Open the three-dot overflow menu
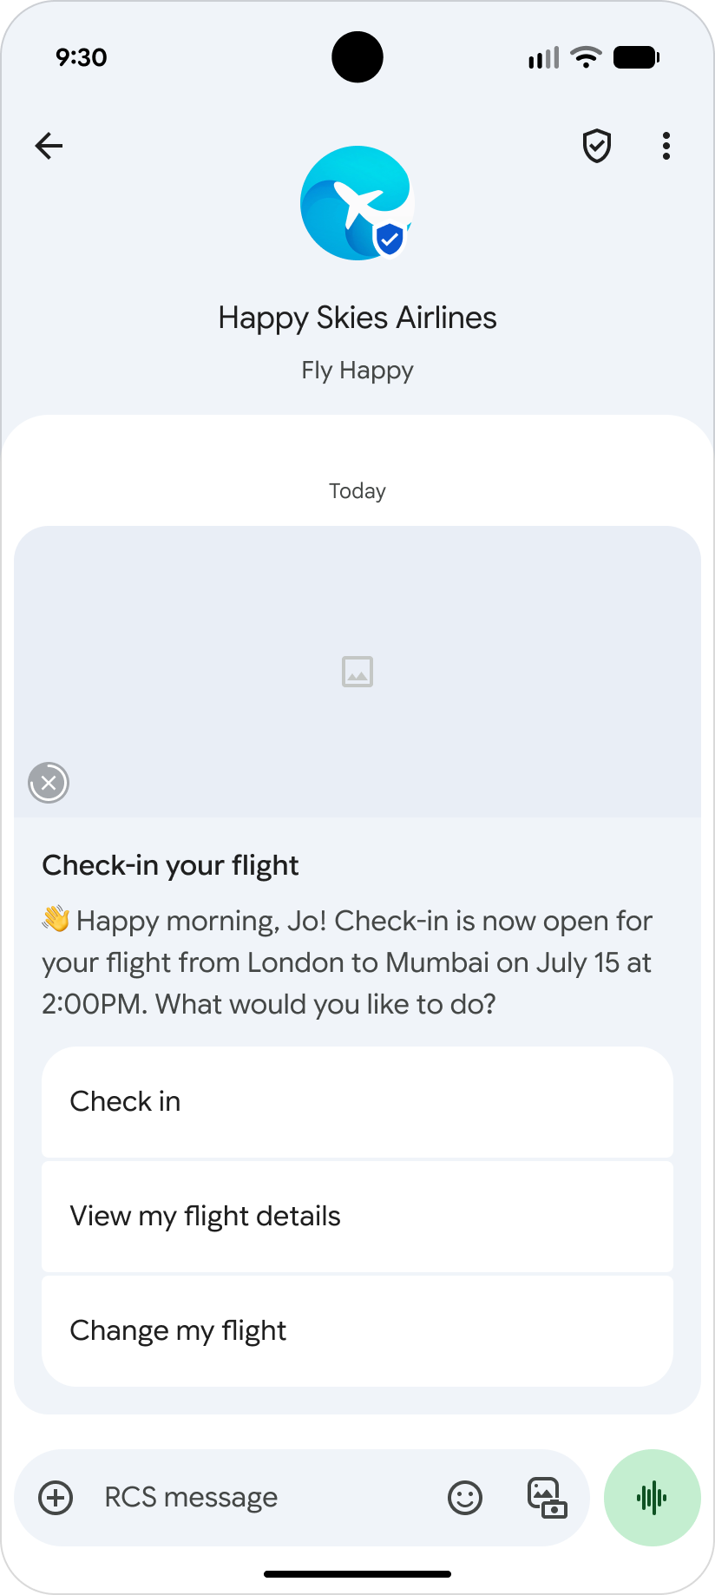Screen dimensions: 715x1595 coord(666,146)
